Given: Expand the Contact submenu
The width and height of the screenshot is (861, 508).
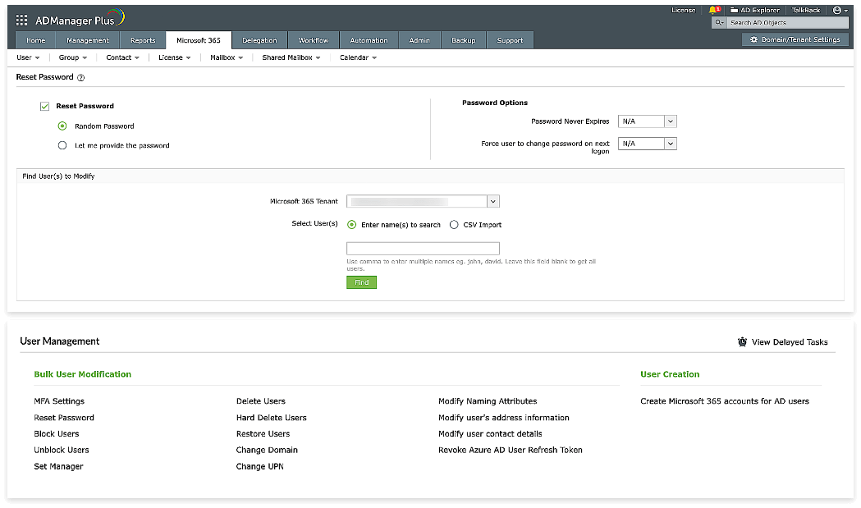Looking at the screenshot, I should coord(122,57).
